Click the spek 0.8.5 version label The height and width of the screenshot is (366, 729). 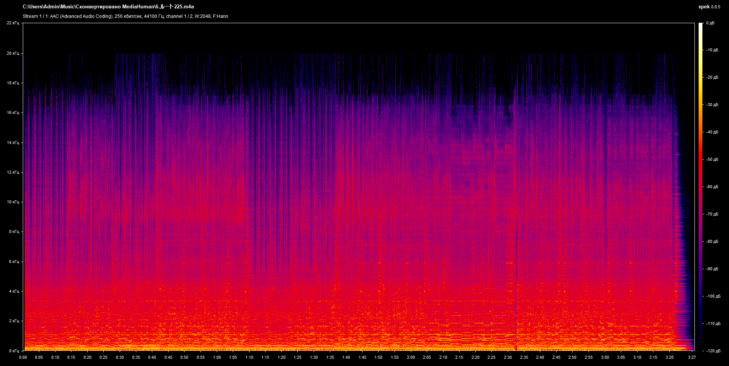(709, 7)
